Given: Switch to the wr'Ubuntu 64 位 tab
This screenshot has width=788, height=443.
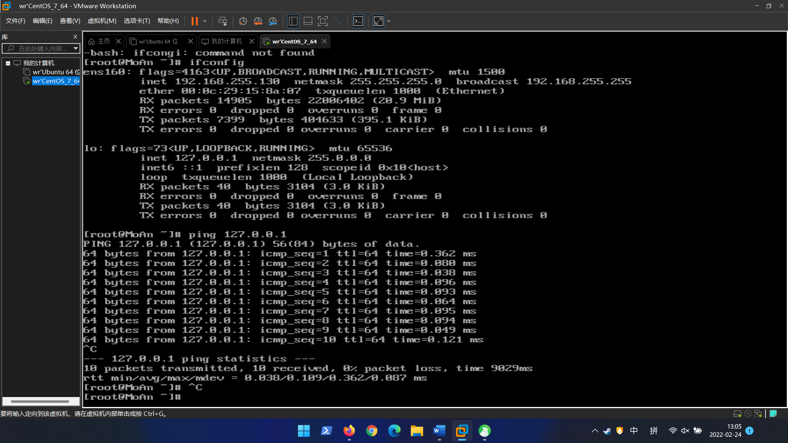Looking at the screenshot, I should click(158, 41).
